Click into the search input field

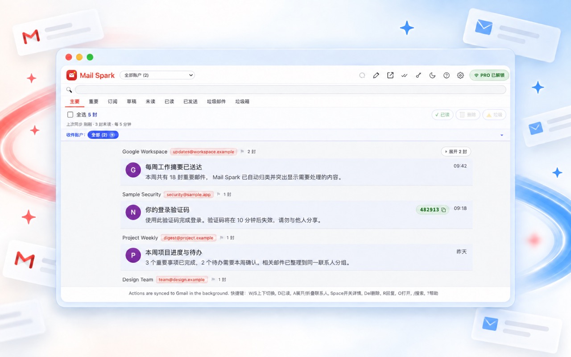(290, 90)
